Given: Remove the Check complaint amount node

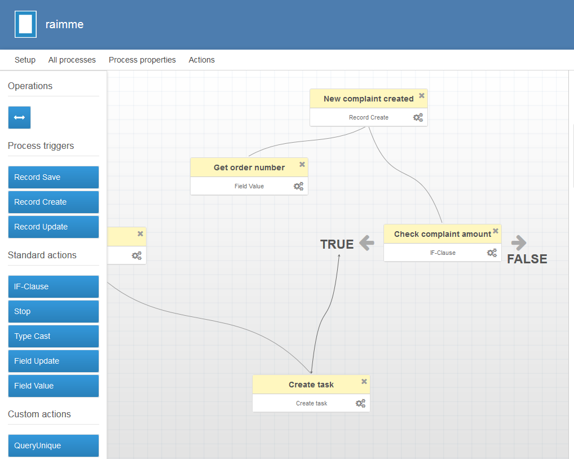Looking at the screenshot, I should coord(496,231).
